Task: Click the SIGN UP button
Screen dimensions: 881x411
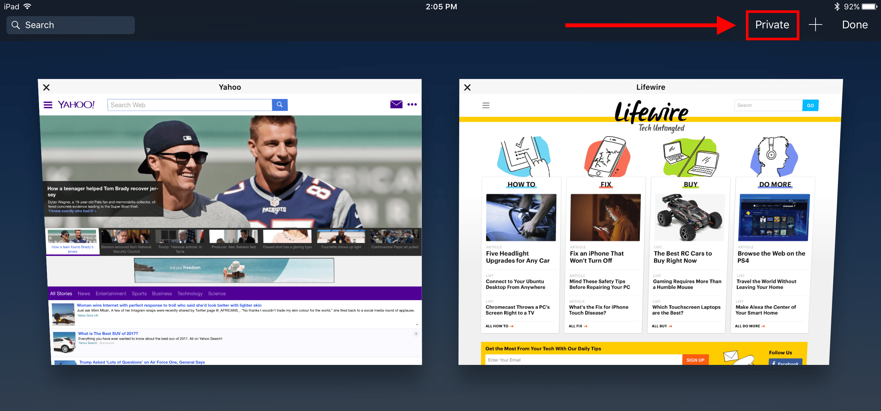Action: tap(695, 360)
